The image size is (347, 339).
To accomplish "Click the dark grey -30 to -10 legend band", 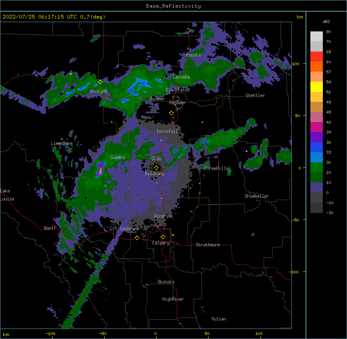I will coord(316,208).
